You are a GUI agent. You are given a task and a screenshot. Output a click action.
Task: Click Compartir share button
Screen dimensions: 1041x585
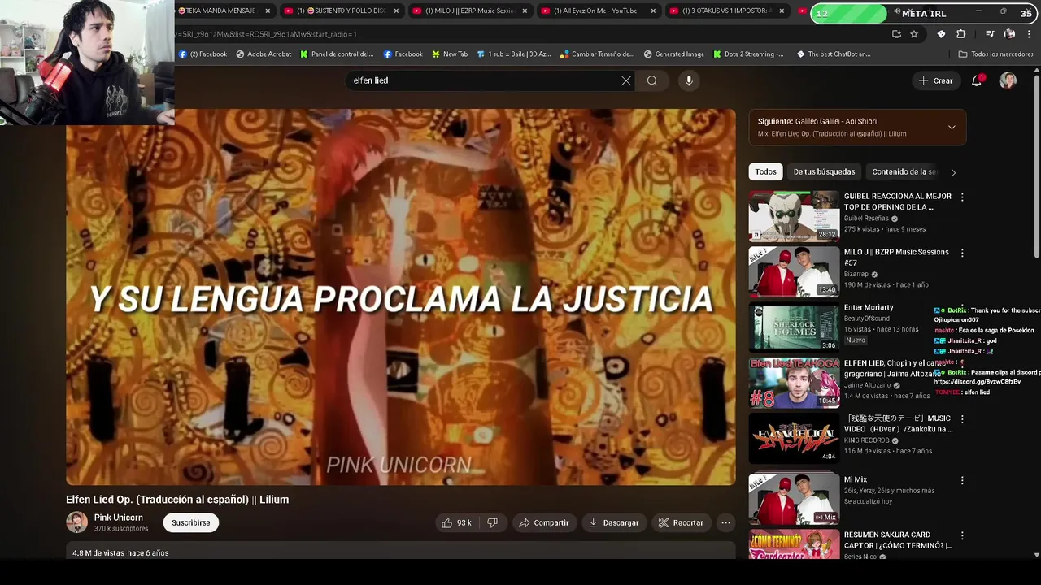pos(543,522)
